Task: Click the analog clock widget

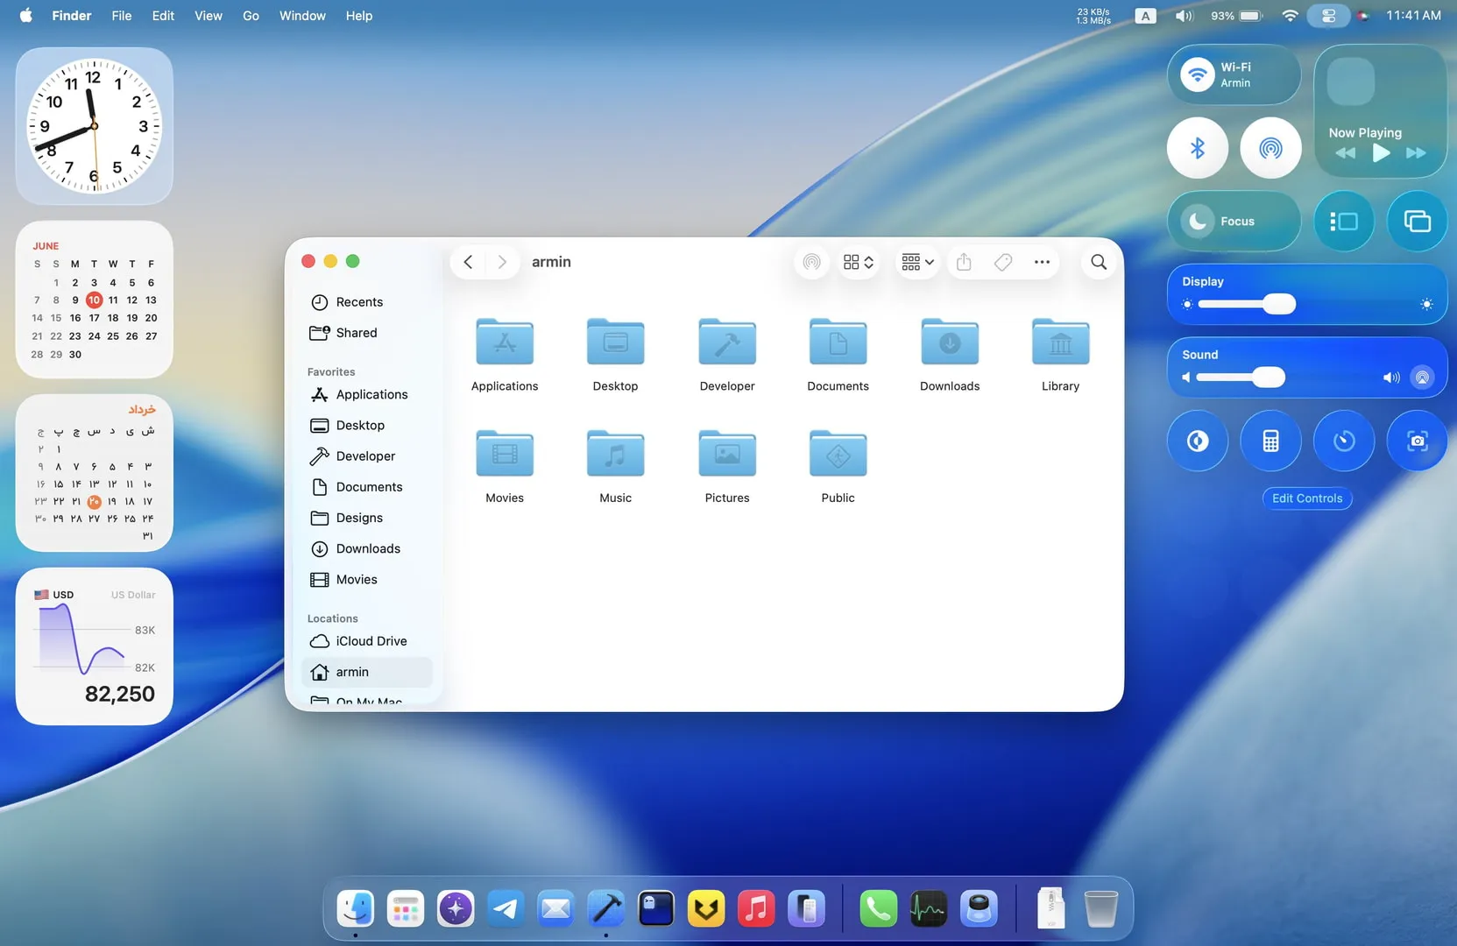Action: tap(95, 126)
